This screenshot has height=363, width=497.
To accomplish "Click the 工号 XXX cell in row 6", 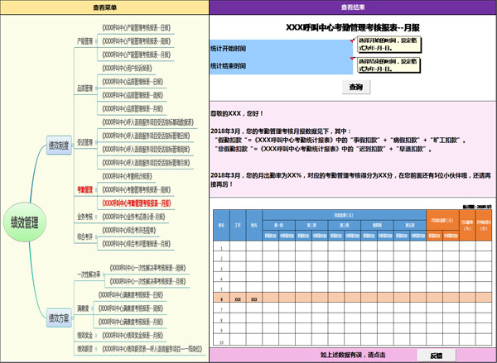I will (x=238, y=299).
